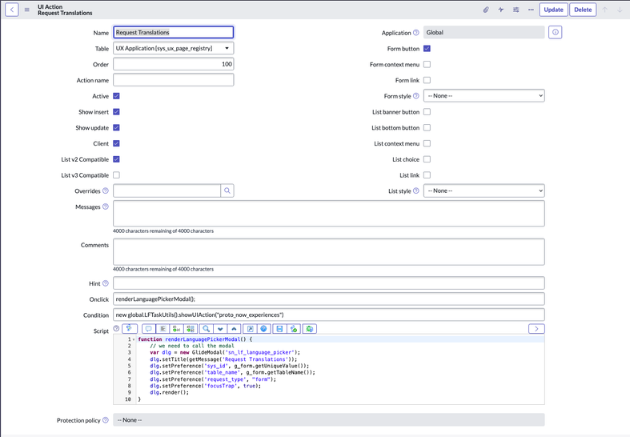
Task: Click the read-only Application Global field
Action: point(484,32)
